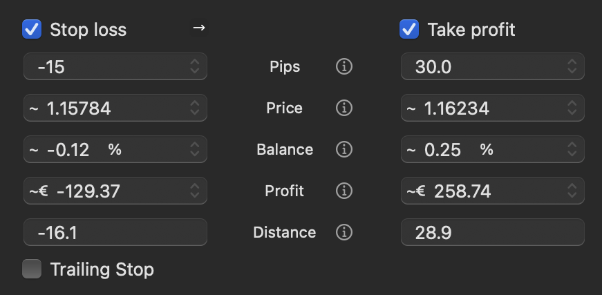Click stepper on Take profit 30.0 pips field

pyautogui.click(x=572, y=67)
